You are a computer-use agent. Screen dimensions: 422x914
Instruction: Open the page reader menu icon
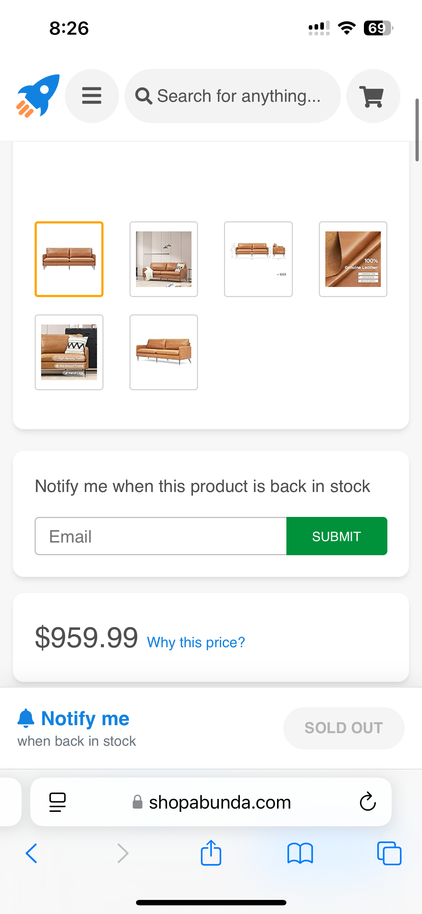tap(57, 802)
